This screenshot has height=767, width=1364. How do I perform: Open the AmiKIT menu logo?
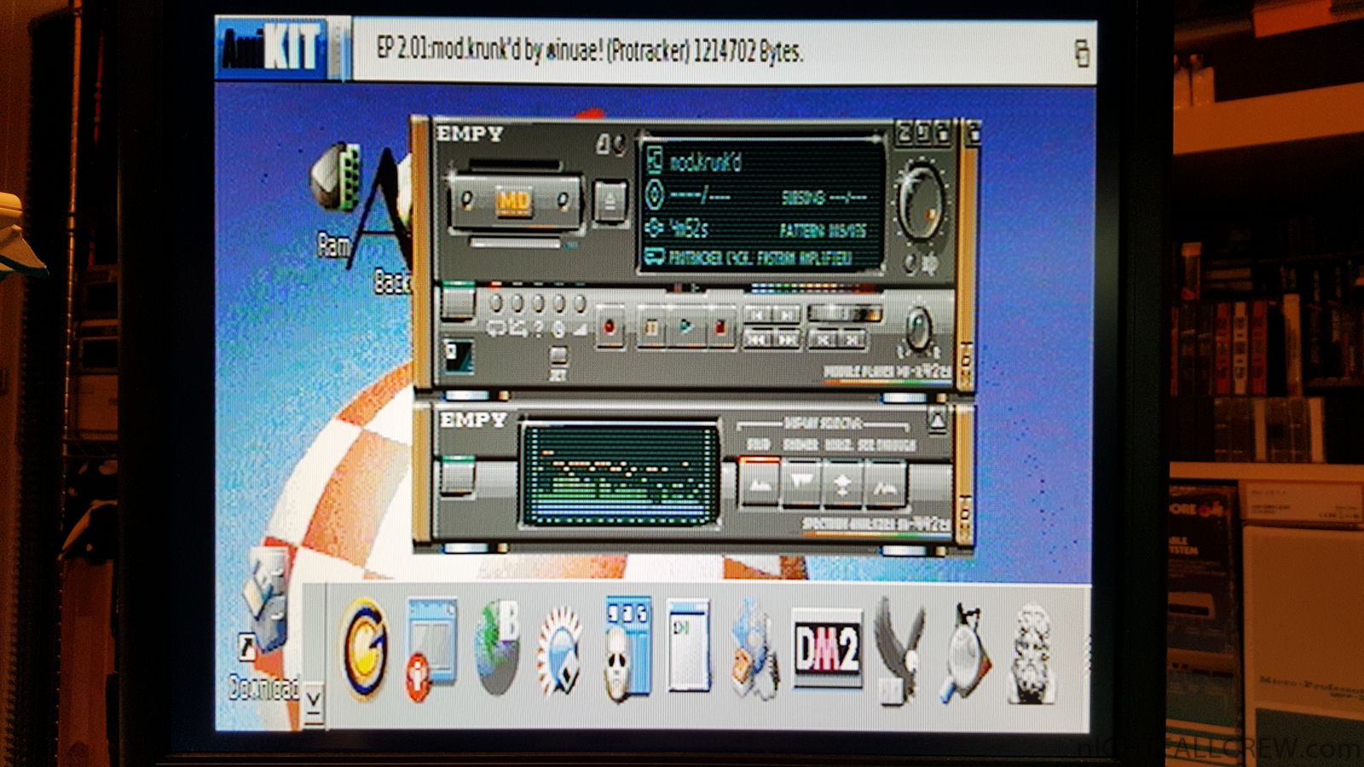pos(273,49)
